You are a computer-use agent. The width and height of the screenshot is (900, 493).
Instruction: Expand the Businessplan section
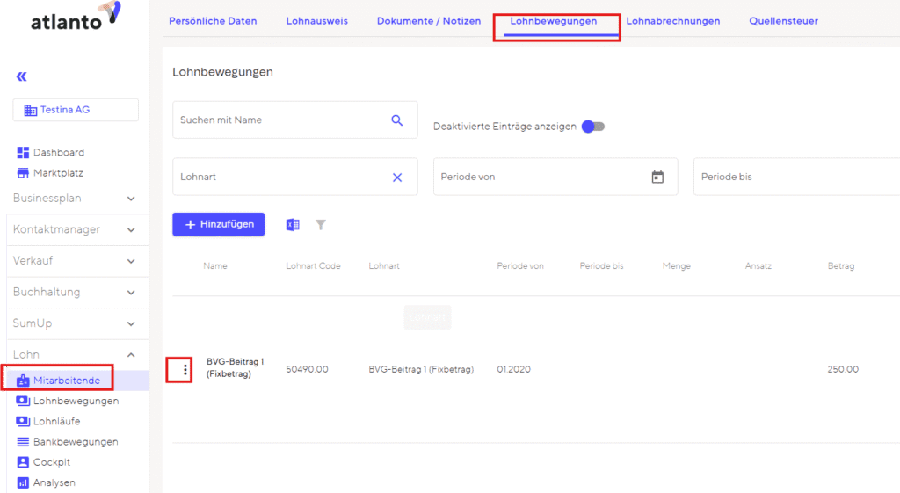(131, 199)
